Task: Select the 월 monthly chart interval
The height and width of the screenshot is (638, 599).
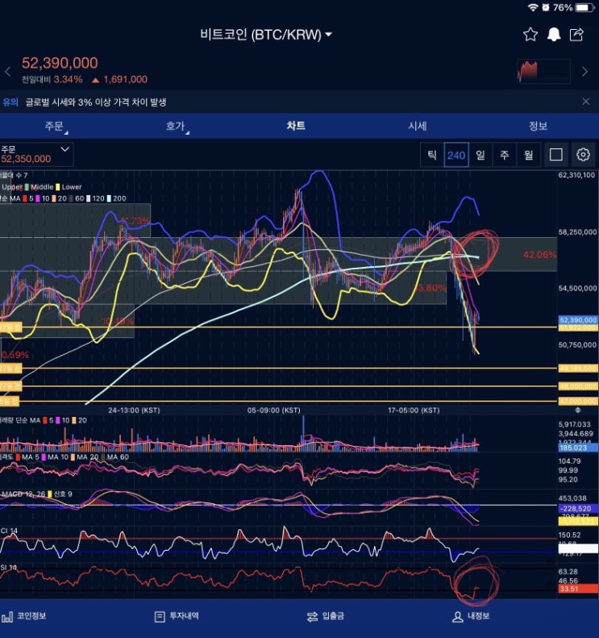Action: coord(528,155)
